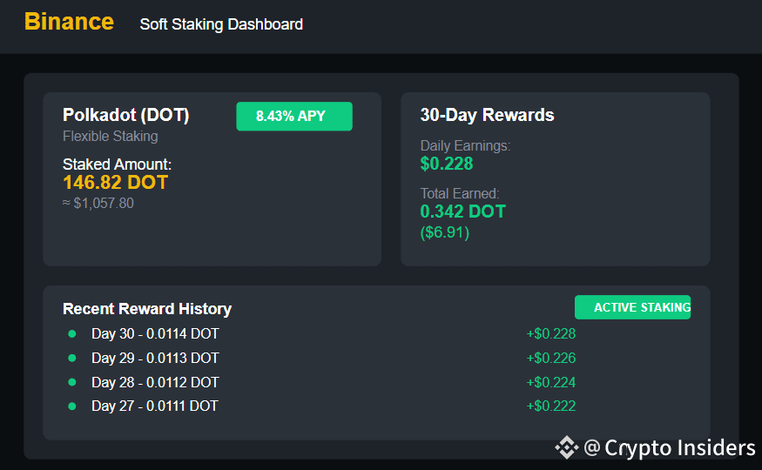
Task: Click the Binance diamond watermark icon
Action: (567, 447)
